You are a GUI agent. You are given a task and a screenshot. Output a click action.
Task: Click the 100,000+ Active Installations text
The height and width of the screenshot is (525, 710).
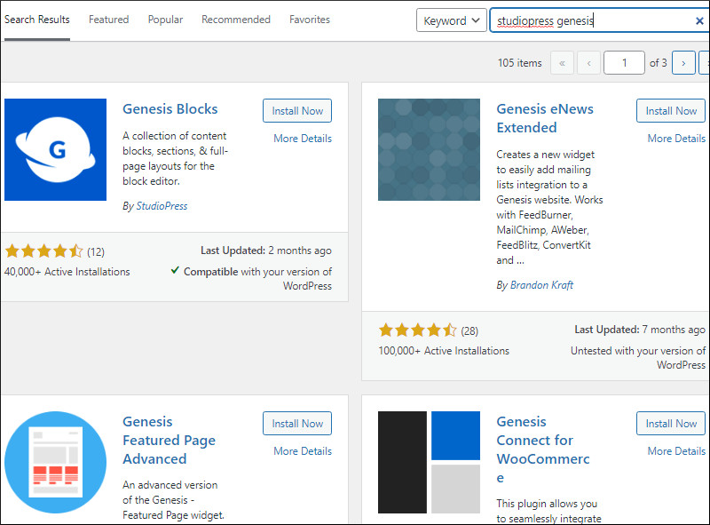[444, 351]
